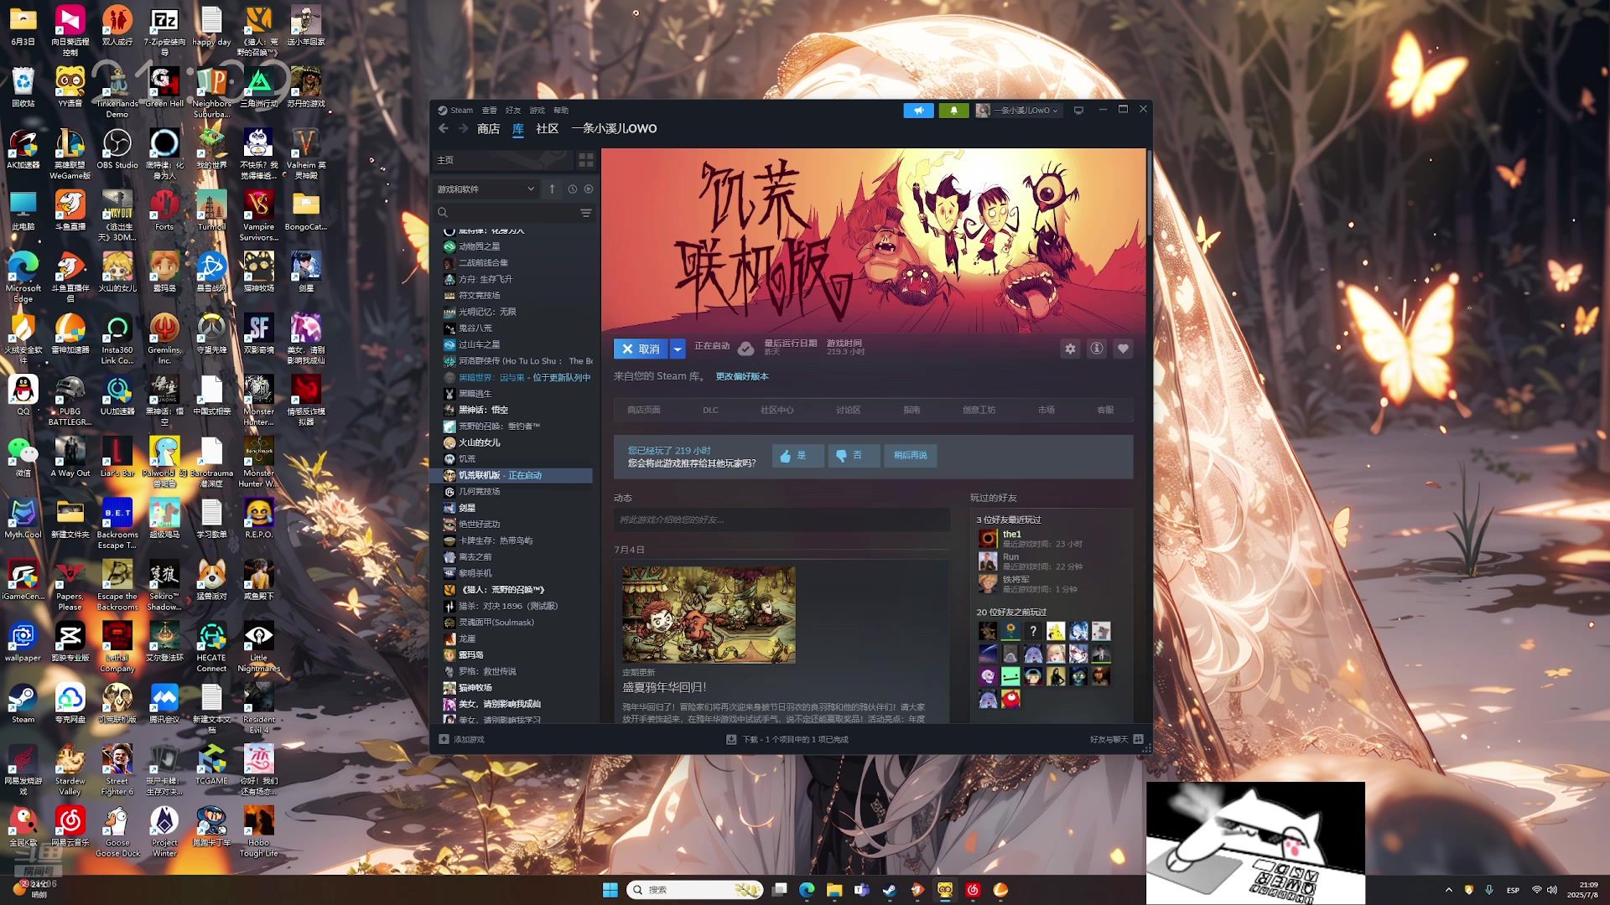The image size is (1610, 905).
Task: Click cloud sync status icon
Action: point(745,349)
